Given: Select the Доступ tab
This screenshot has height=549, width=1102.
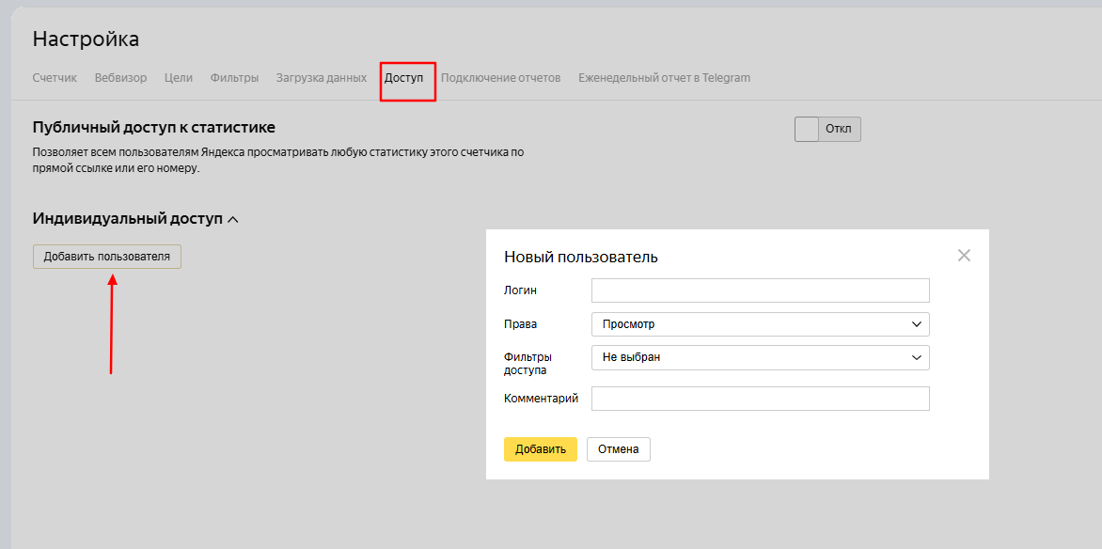Looking at the screenshot, I should 403,78.
